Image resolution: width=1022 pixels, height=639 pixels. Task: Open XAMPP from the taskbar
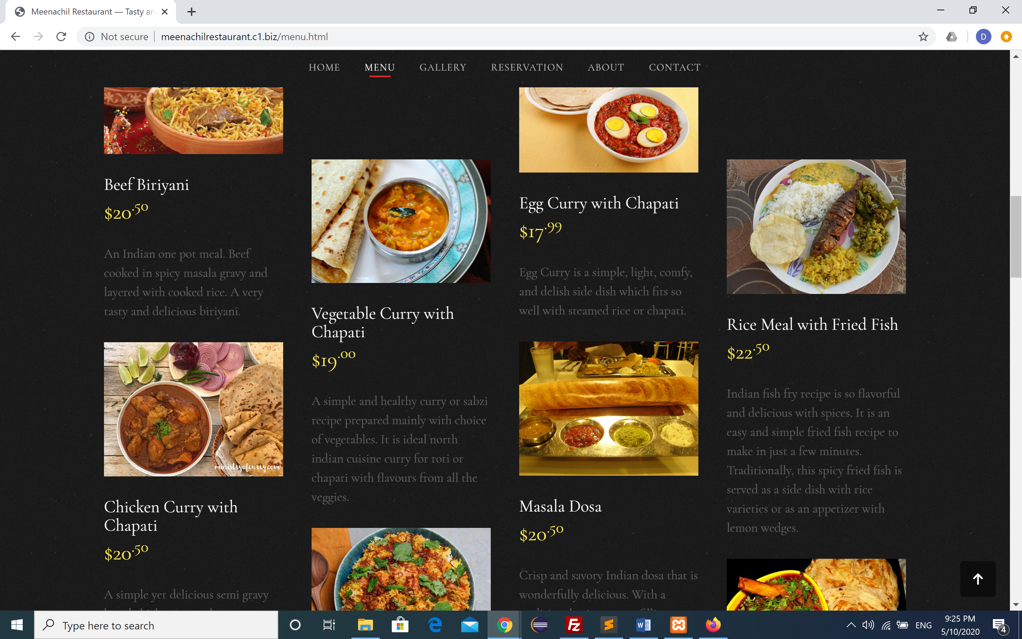[678, 625]
